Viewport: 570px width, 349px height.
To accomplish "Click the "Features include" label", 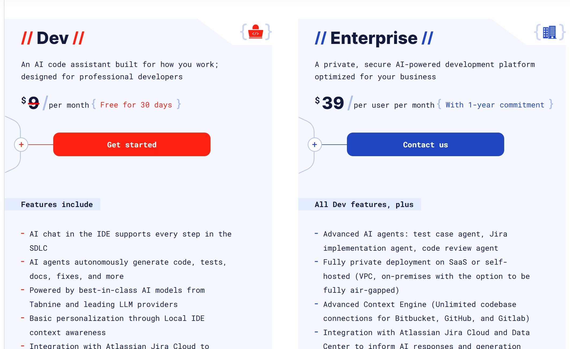I will coord(57,204).
